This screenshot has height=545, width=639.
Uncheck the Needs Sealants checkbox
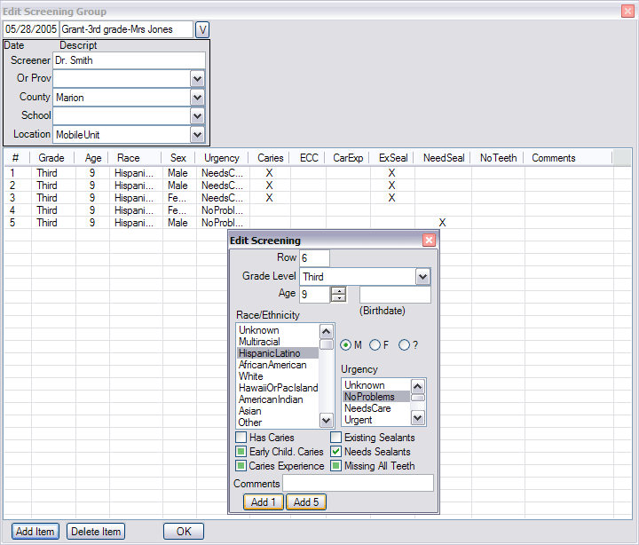[336, 452]
